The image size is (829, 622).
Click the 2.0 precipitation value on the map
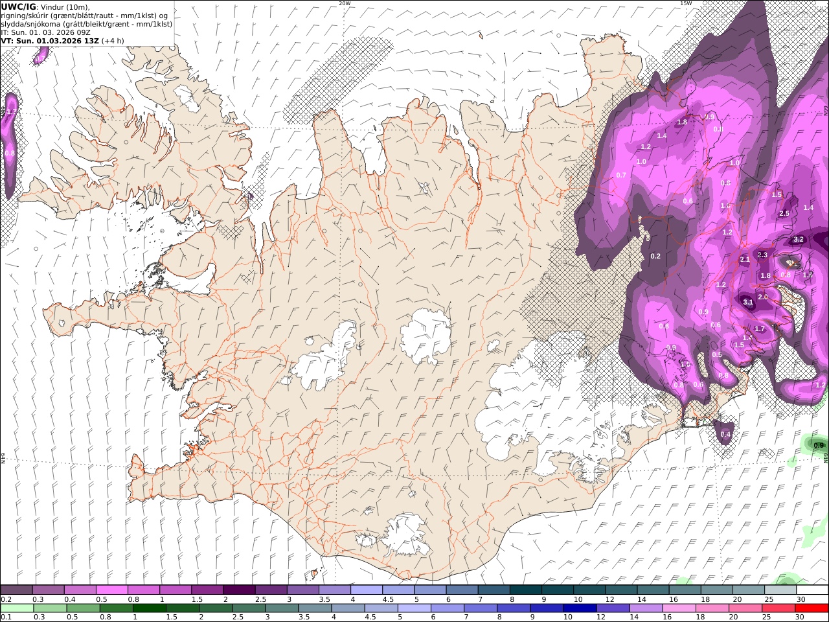(763, 297)
